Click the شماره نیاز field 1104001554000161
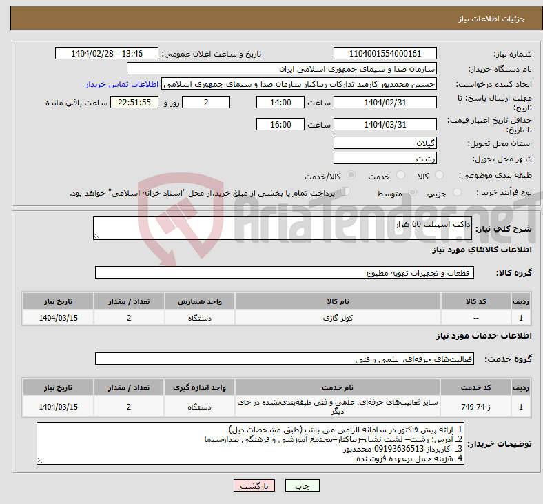 pos(385,53)
